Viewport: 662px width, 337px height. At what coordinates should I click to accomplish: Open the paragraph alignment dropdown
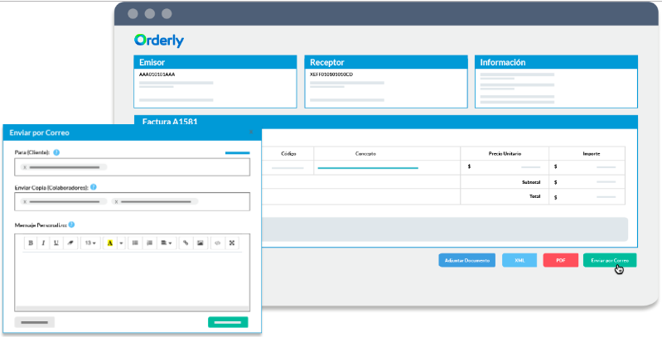[167, 243]
